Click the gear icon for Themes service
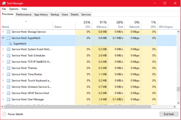Viewport: 181px width, 120px height. [8, 68]
